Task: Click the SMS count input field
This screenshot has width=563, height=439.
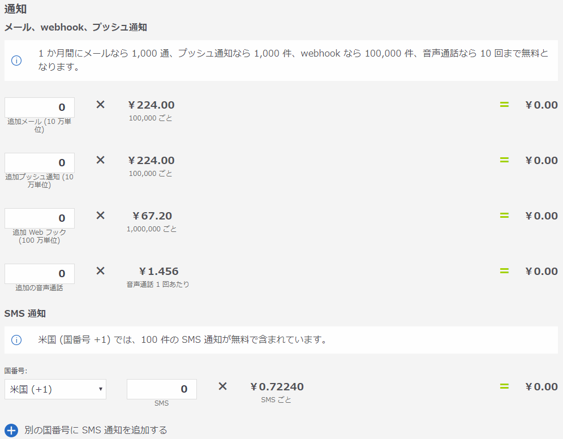Action: pyautogui.click(x=162, y=389)
